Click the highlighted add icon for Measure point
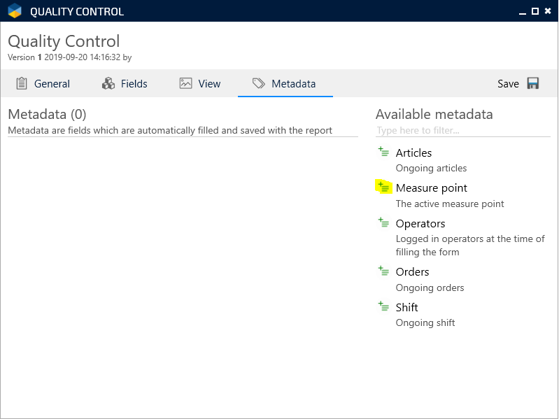This screenshot has height=419, width=559. click(x=383, y=187)
